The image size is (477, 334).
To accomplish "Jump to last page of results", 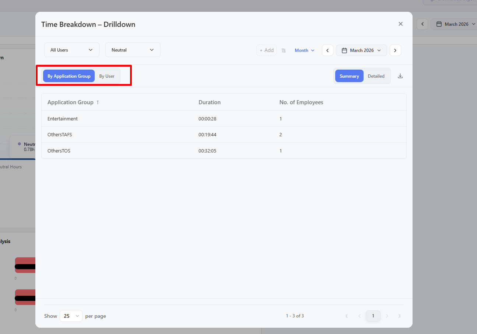I will point(400,316).
